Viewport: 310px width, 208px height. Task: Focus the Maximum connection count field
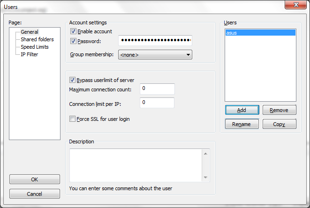pyautogui.click(x=157, y=89)
